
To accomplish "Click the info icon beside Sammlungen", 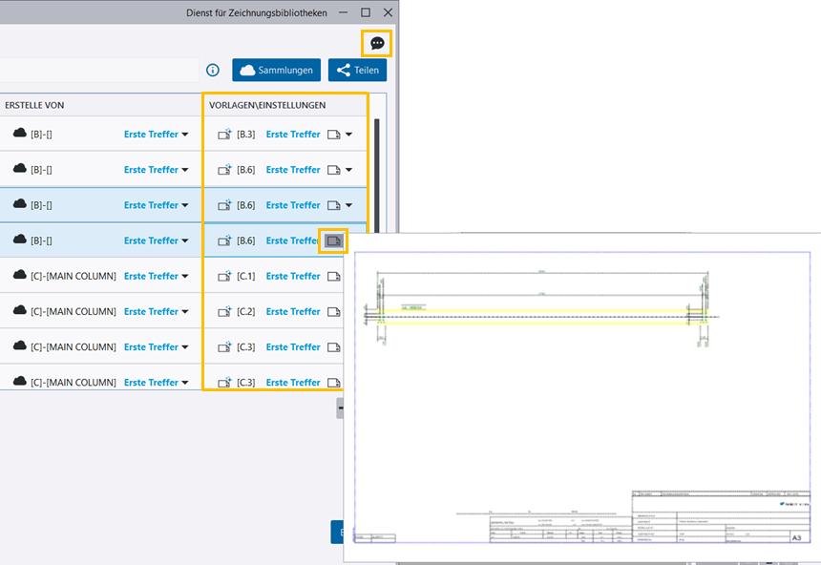I will [213, 70].
